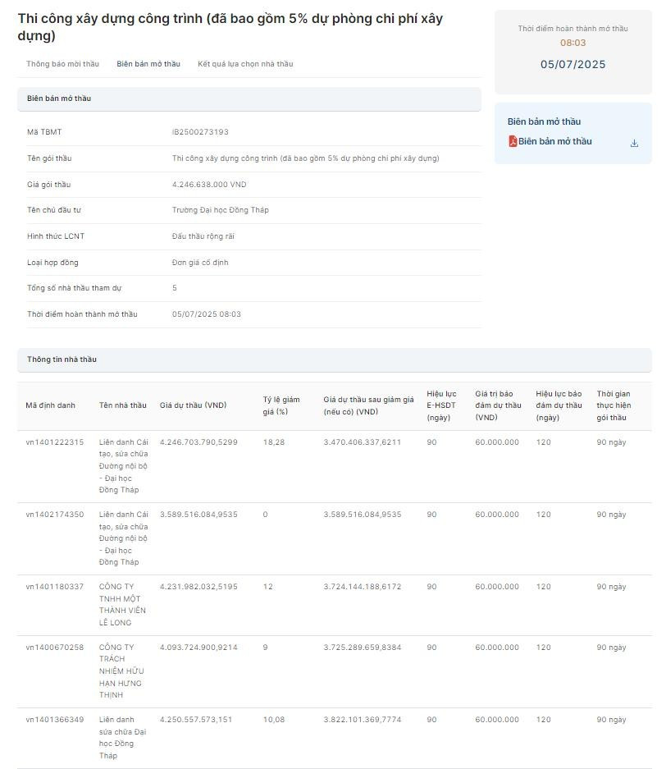Select bidder code vn1401222315

coord(54,442)
